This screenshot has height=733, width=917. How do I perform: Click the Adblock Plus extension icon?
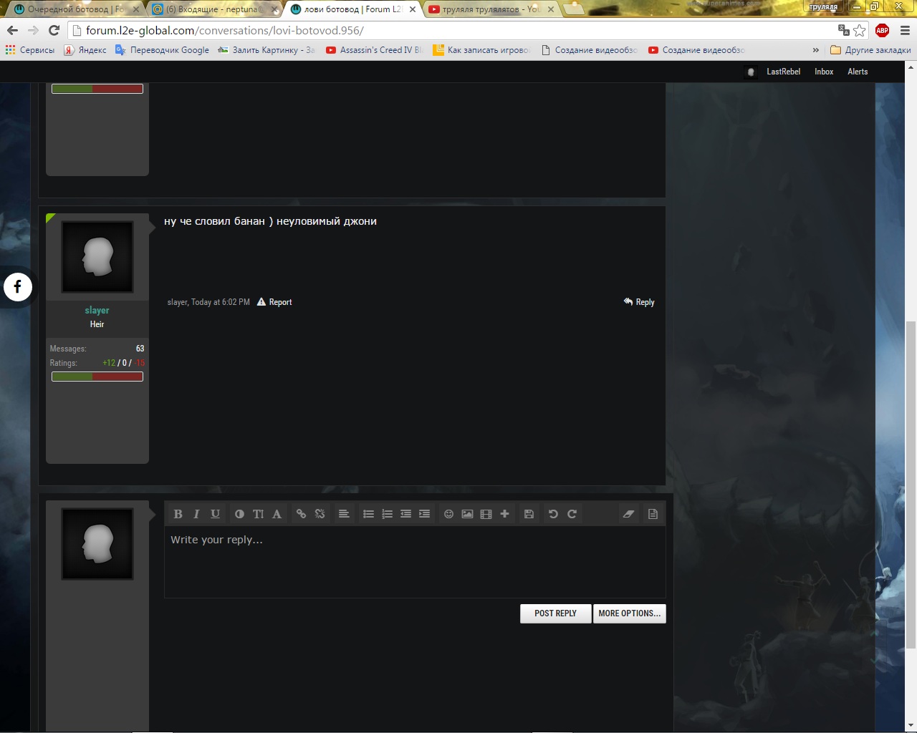[882, 30]
